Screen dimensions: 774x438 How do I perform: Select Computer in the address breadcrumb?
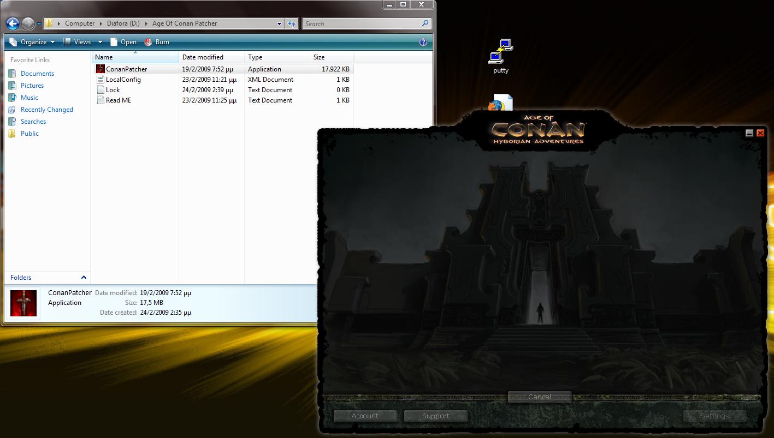pyautogui.click(x=80, y=23)
